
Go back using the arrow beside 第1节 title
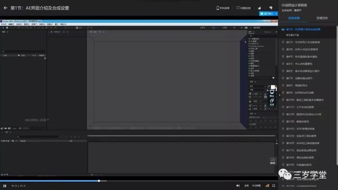click(5, 8)
